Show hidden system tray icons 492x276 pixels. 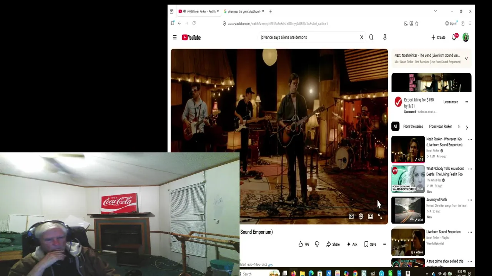click(427, 274)
